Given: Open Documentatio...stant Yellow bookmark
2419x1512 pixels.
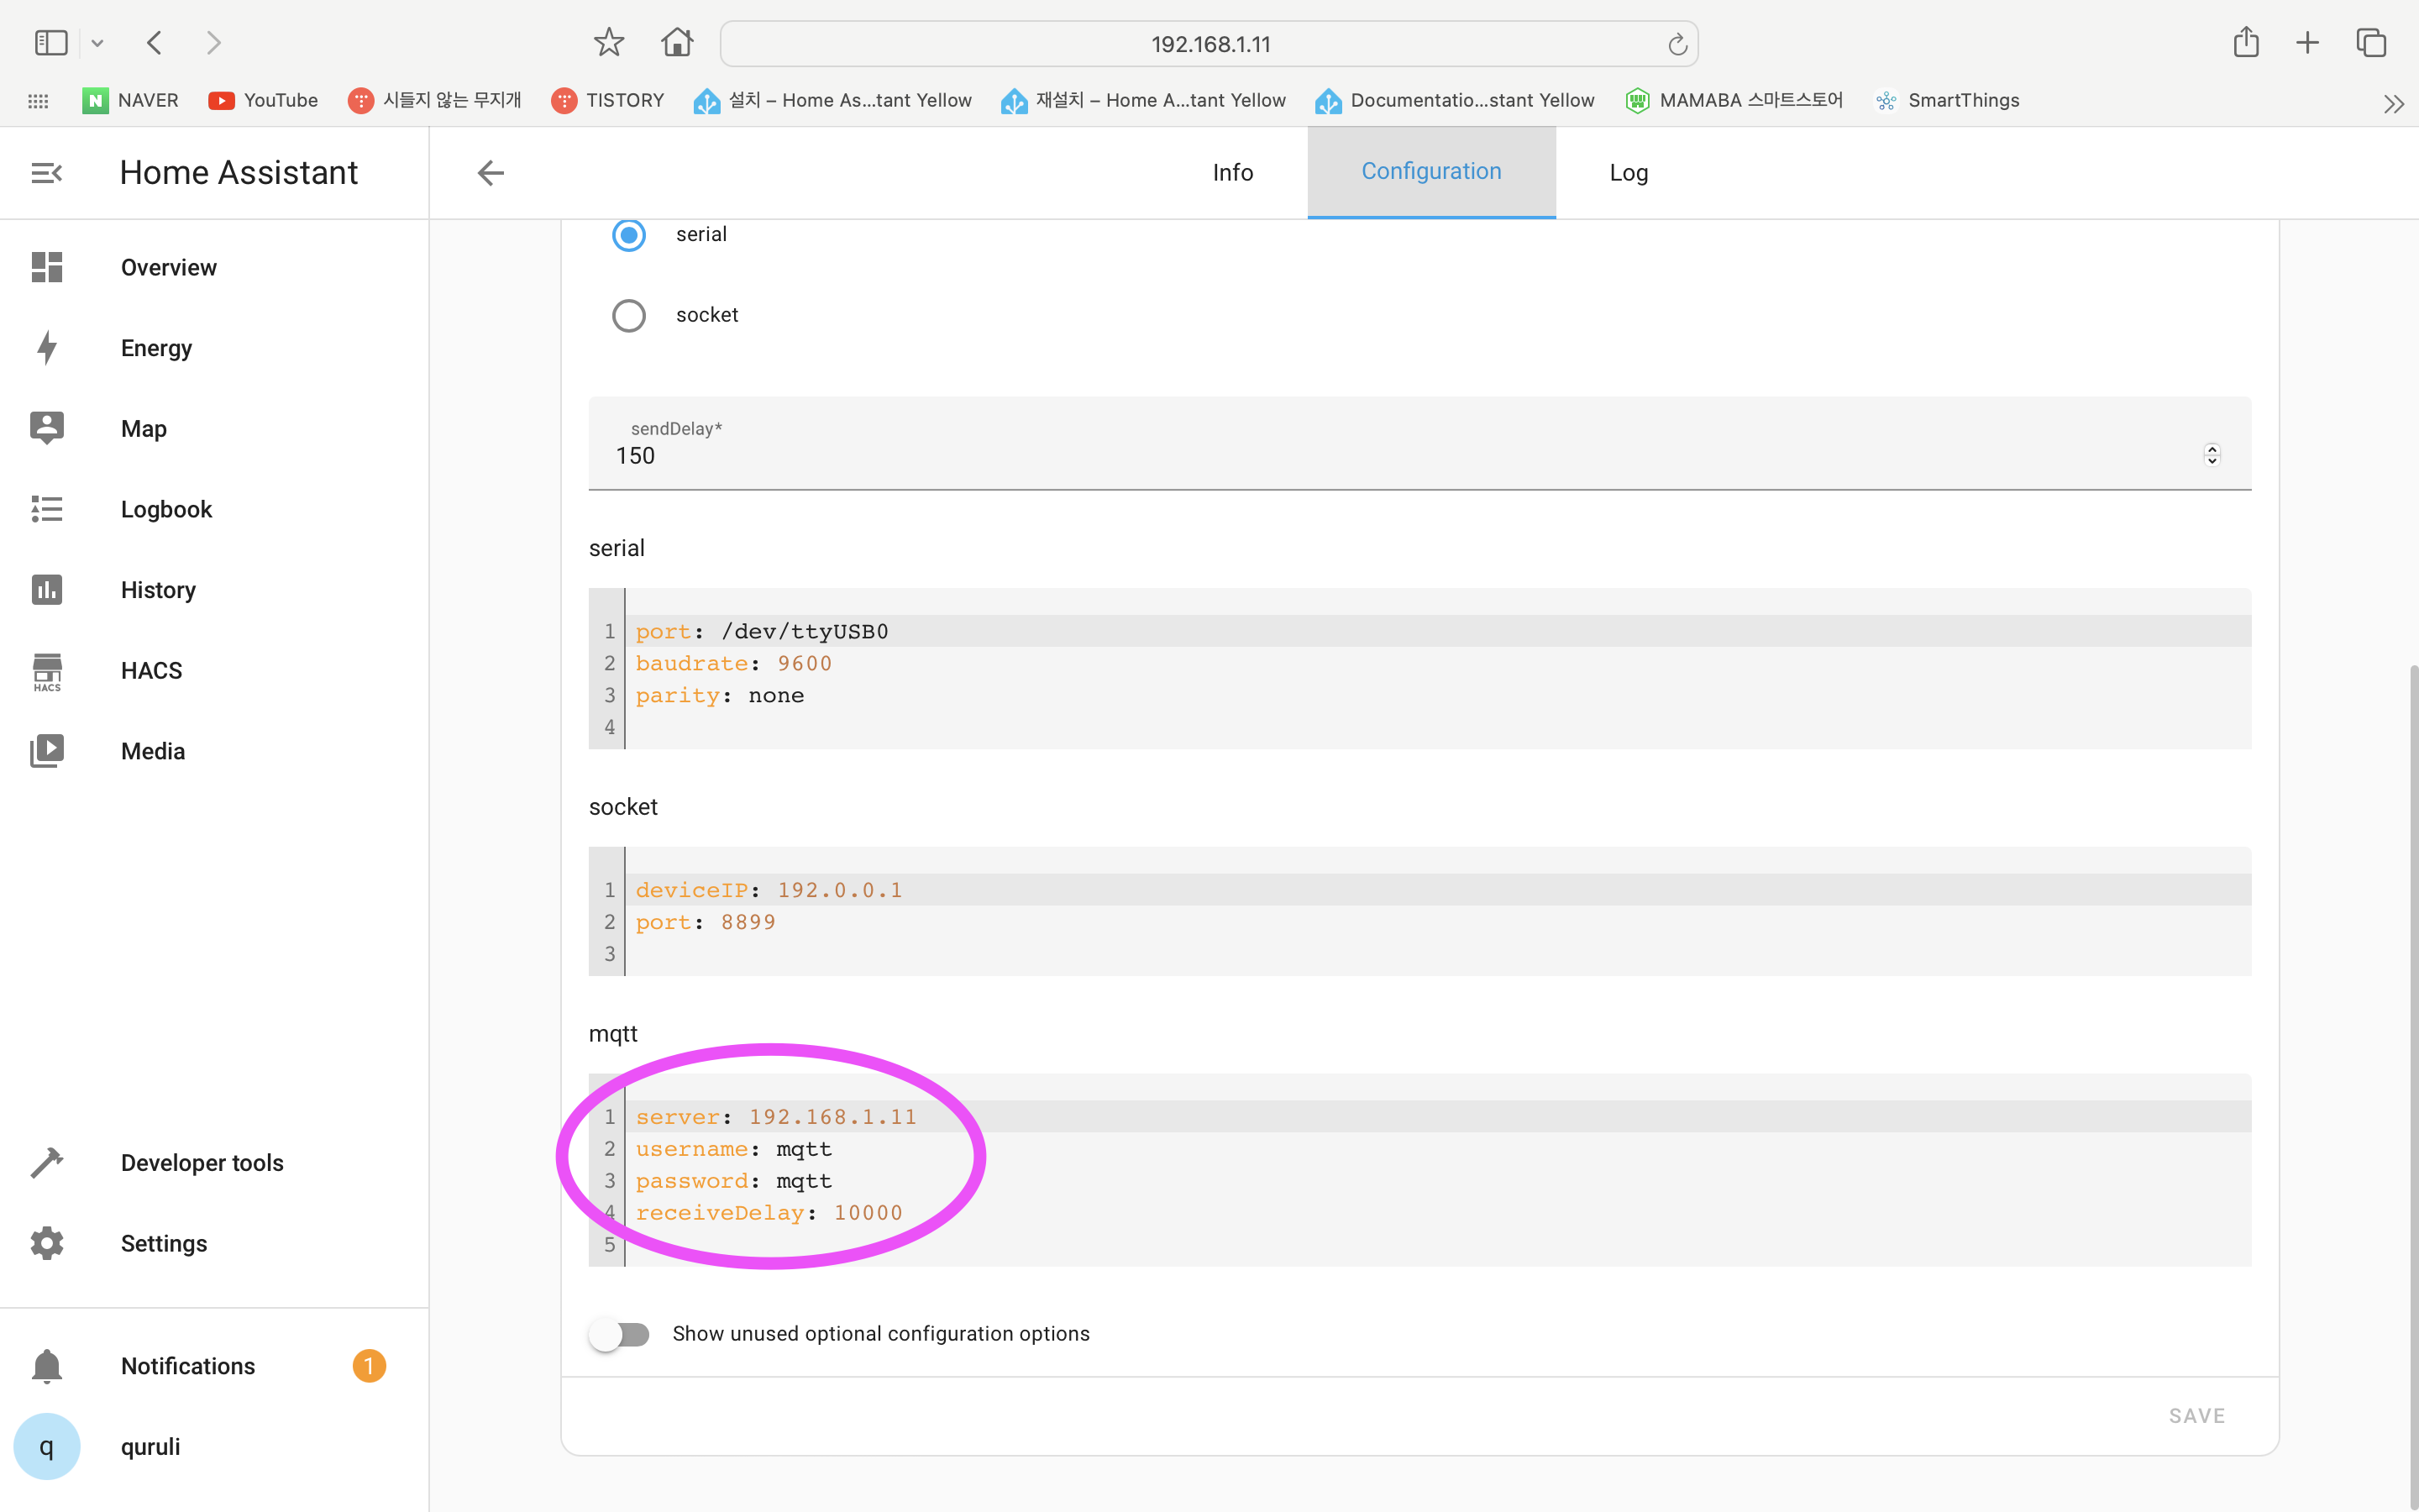Looking at the screenshot, I should (x=1455, y=100).
